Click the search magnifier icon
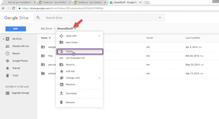The height and width of the screenshot is (119, 219). [38, 18]
